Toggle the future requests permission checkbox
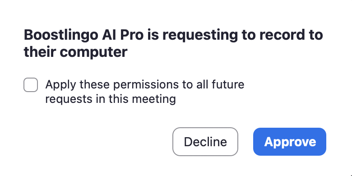 (x=31, y=85)
